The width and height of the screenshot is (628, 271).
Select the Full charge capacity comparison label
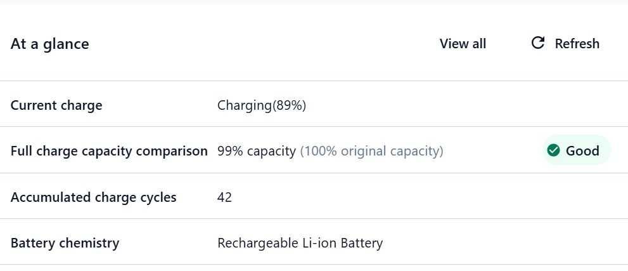(108, 151)
